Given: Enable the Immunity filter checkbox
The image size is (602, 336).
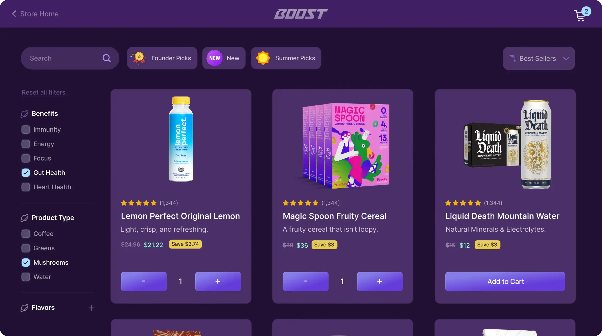Looking at the screenshot, I should click(x=26, y=130).
